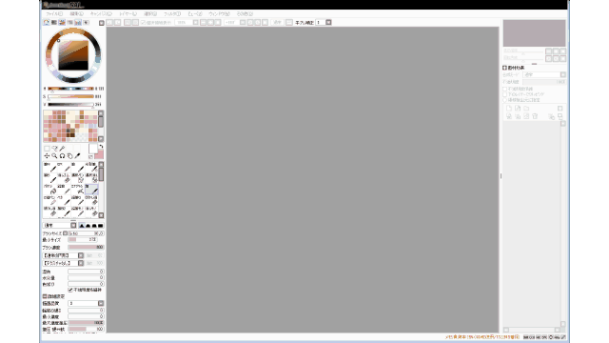Select the rectangular Selection tool

(x=47, y=149)
